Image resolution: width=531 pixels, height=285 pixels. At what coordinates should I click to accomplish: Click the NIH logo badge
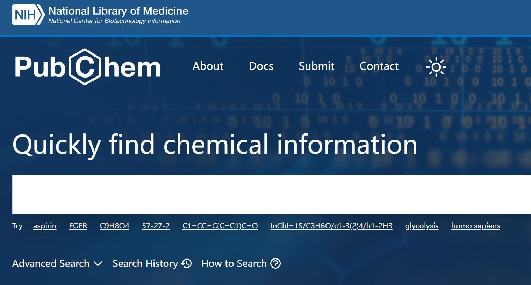pyautogui.click(x=28, y=15)
